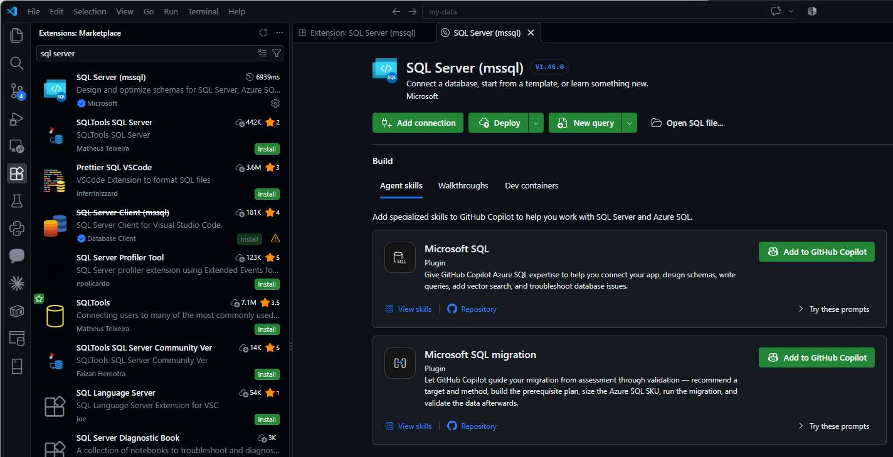Select SQL Server (mssql) in extension list

[x=161, y=90]
